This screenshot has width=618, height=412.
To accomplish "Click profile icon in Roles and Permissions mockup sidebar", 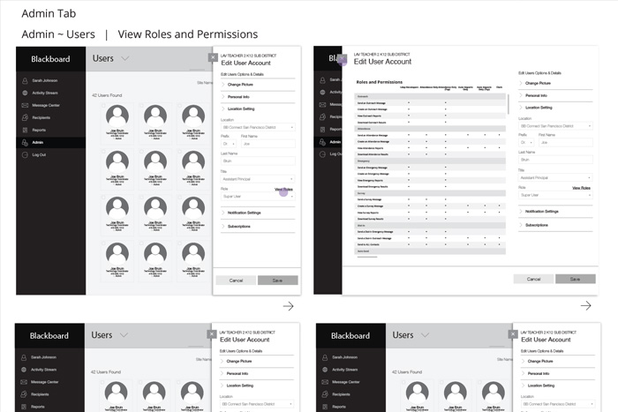I will pos(322,80).
